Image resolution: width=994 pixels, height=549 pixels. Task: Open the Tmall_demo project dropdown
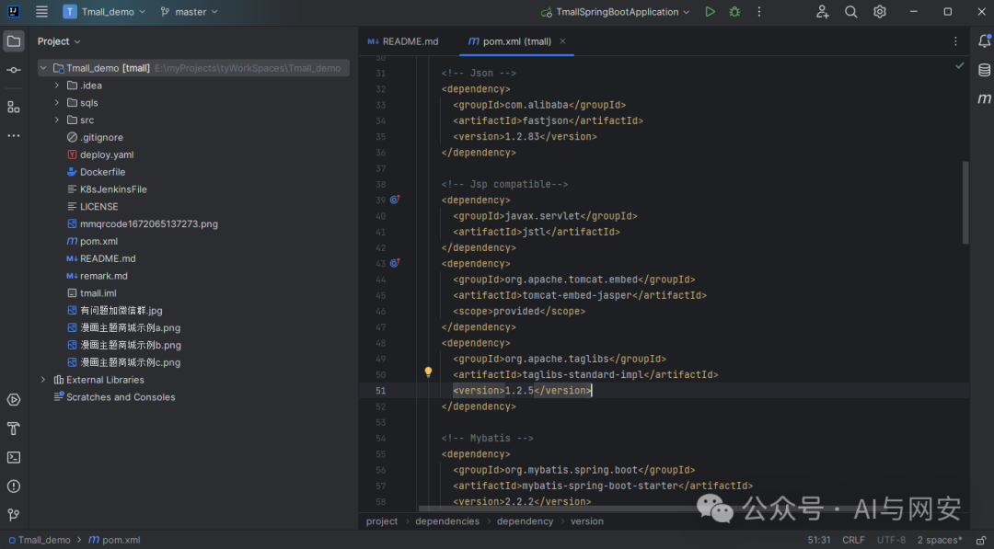click(x=105, y=11)
